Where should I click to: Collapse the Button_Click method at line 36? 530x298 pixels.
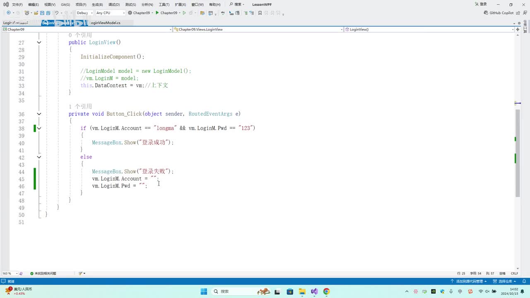[x=39, y=114]
